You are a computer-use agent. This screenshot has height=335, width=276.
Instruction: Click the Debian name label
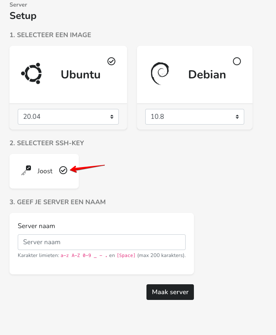coord(207,74)
